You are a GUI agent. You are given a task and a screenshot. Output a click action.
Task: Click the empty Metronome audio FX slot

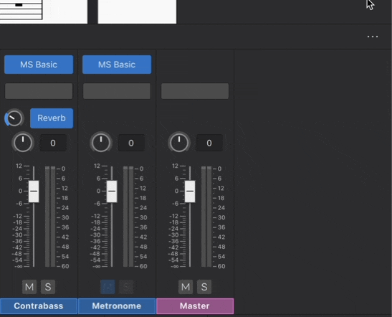click(x=117, y=91)
